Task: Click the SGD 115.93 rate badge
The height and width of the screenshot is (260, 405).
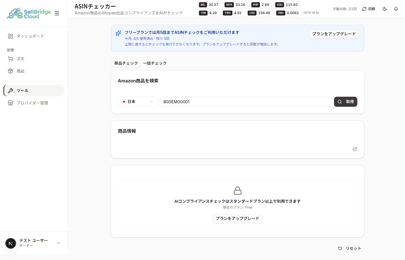Action: [286, 5]
